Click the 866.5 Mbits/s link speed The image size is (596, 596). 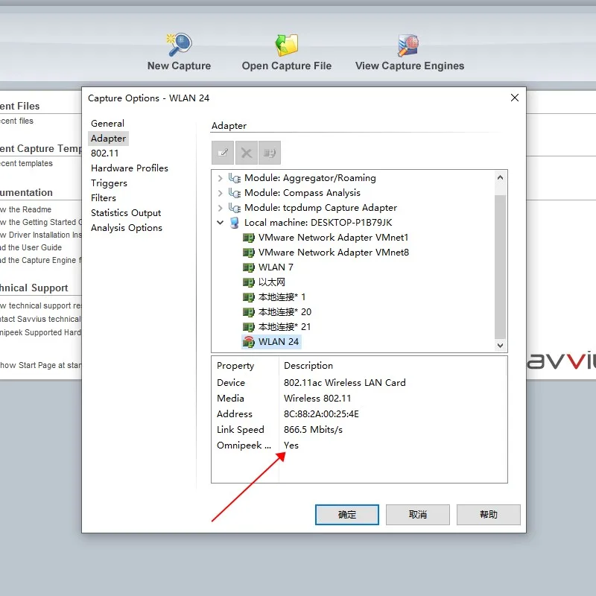[313, 430]
